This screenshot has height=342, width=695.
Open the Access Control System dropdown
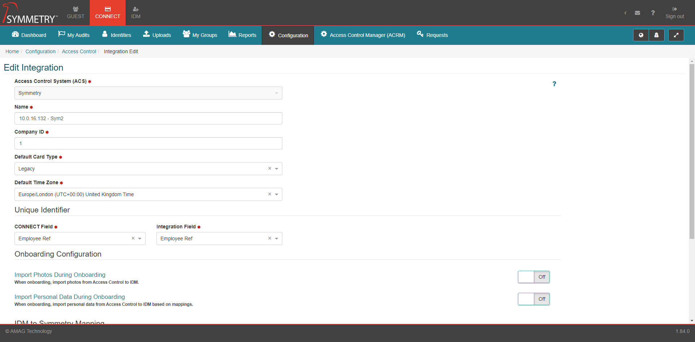(148, 93)
